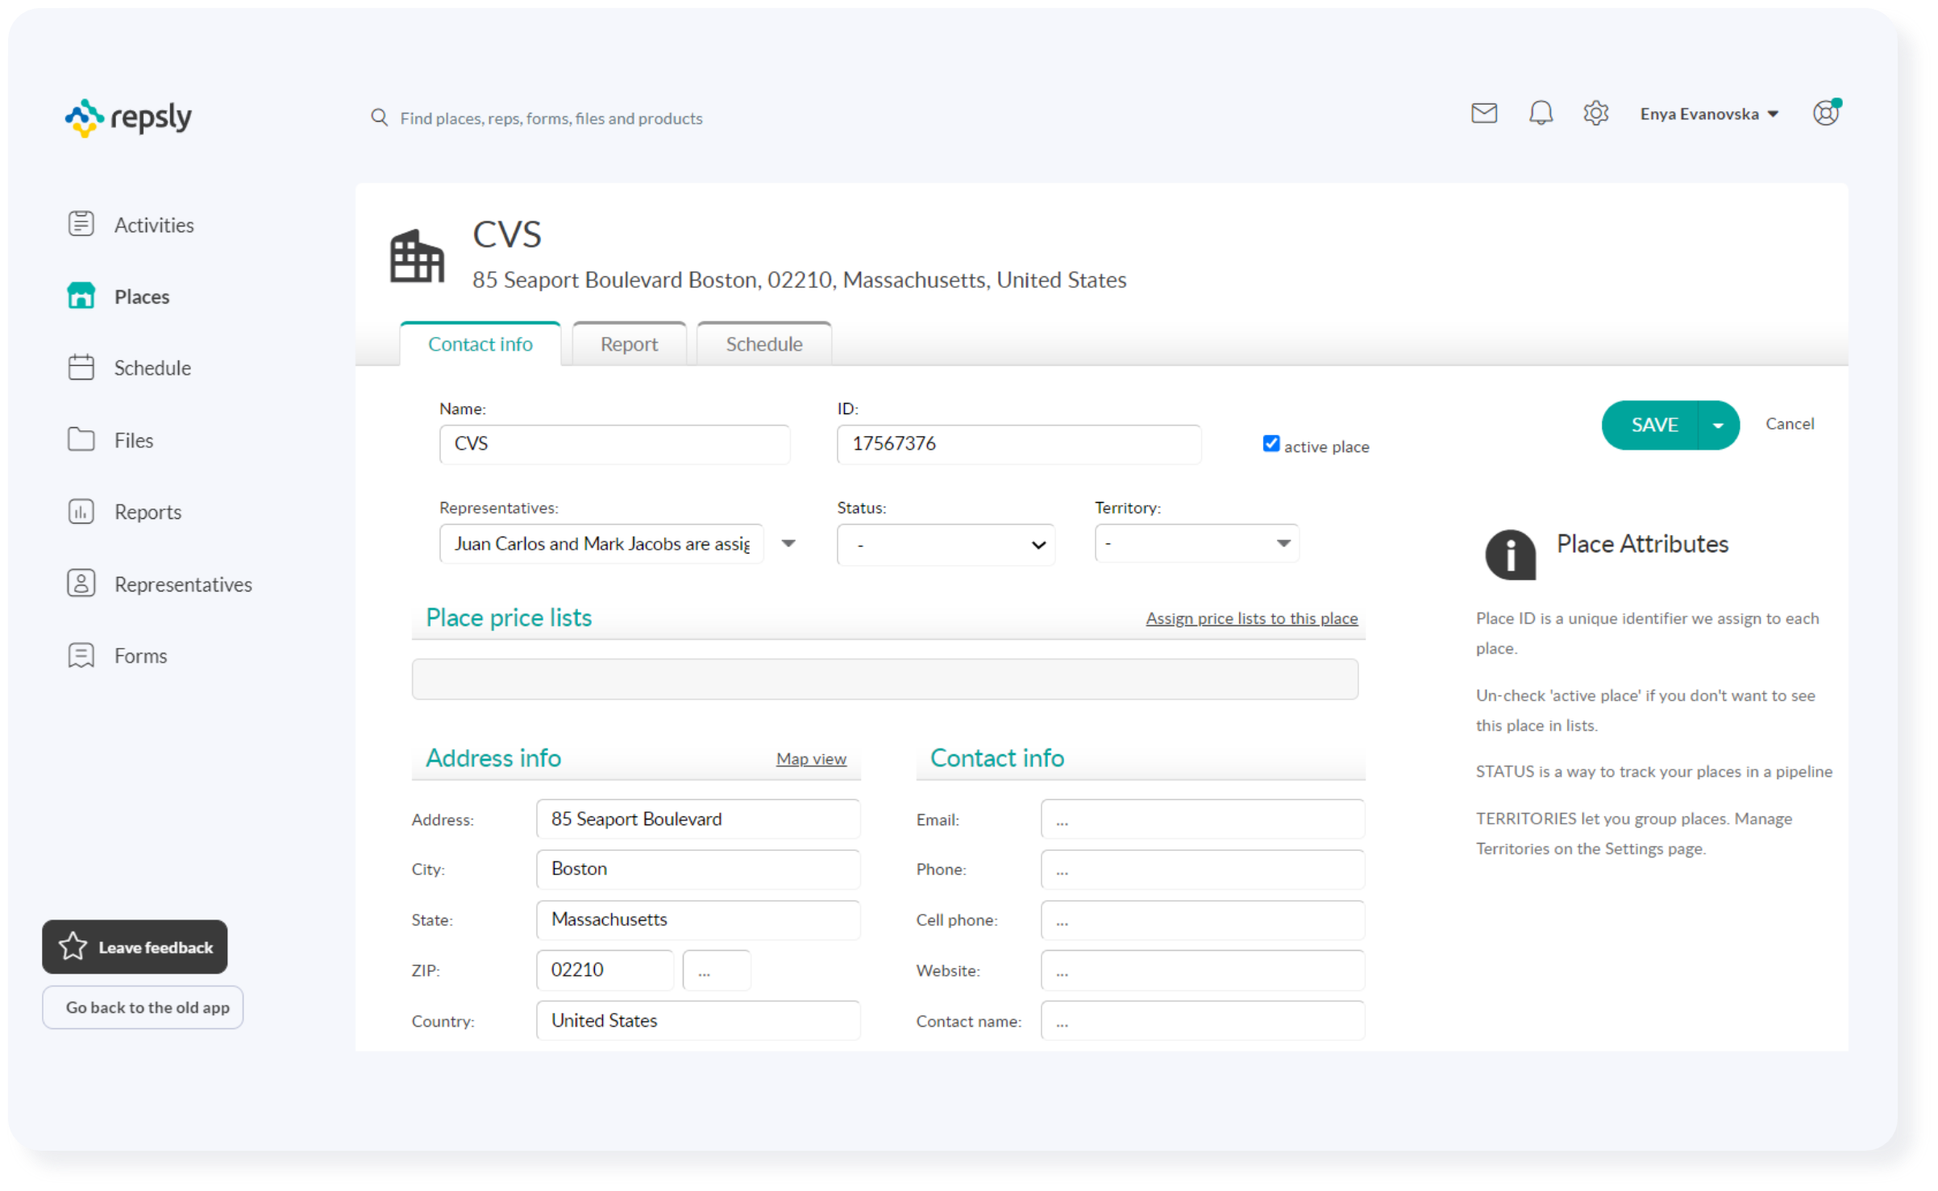The width and height of the screenshot is (1938, 1191).
Task: Click Assign price lists to this place
Action: (x=1251, y=618)
